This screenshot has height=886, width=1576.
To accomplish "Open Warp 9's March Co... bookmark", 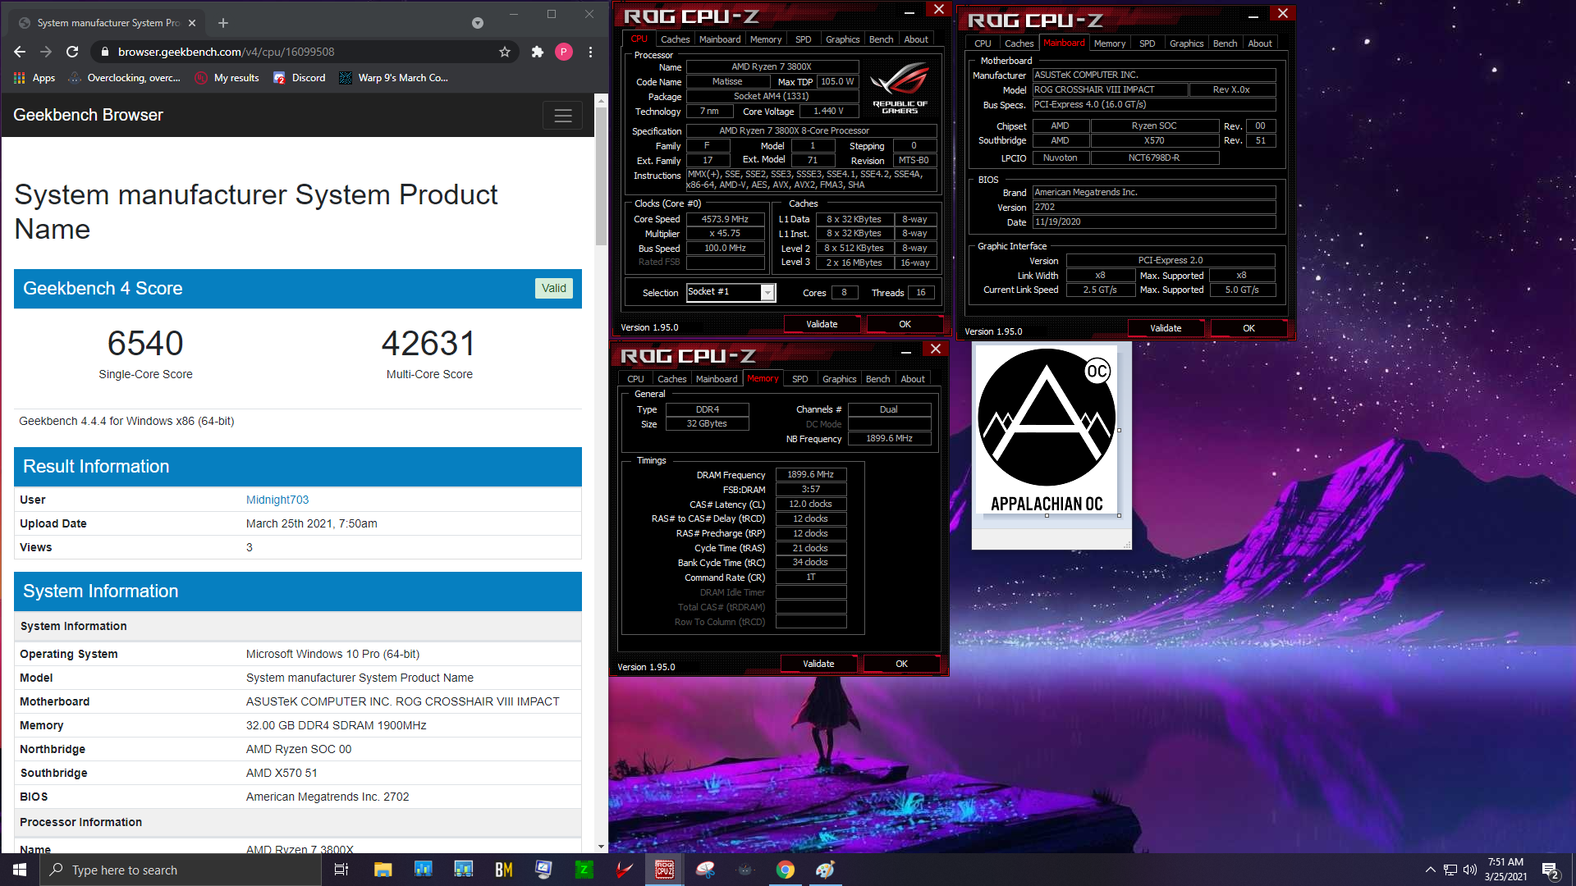I will [394, 78].
